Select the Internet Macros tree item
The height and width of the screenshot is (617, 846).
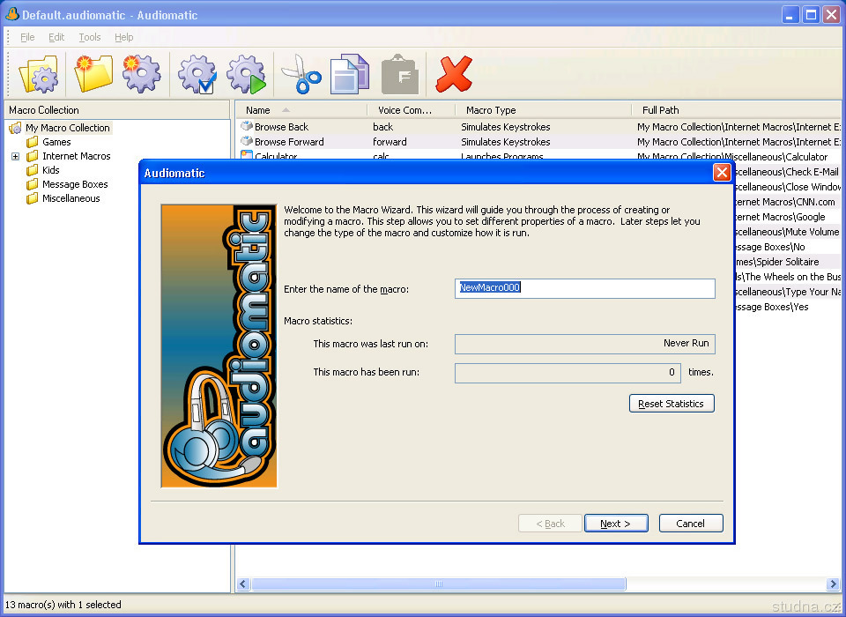(76, 156)
